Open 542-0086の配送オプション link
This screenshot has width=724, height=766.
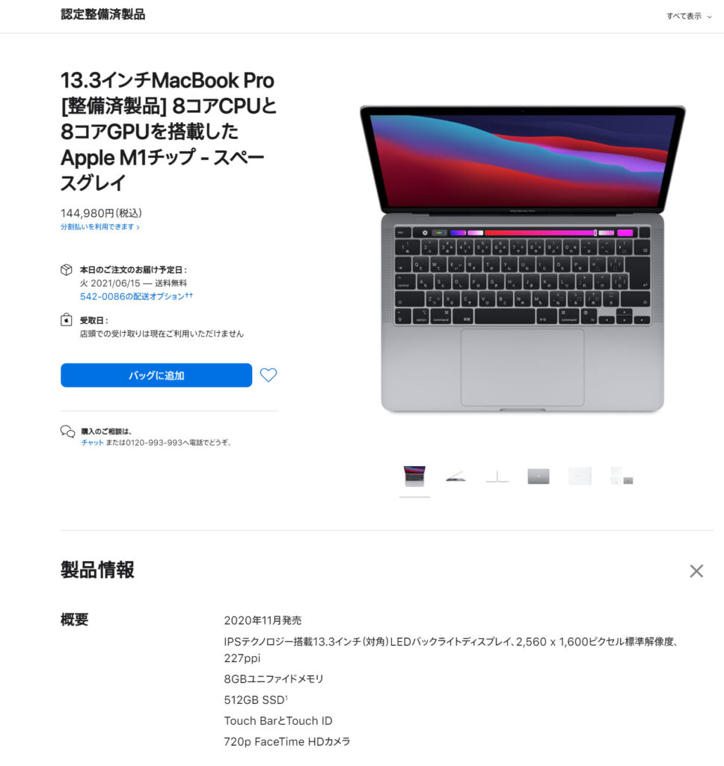pyautogui.click(x=136, y=296)
